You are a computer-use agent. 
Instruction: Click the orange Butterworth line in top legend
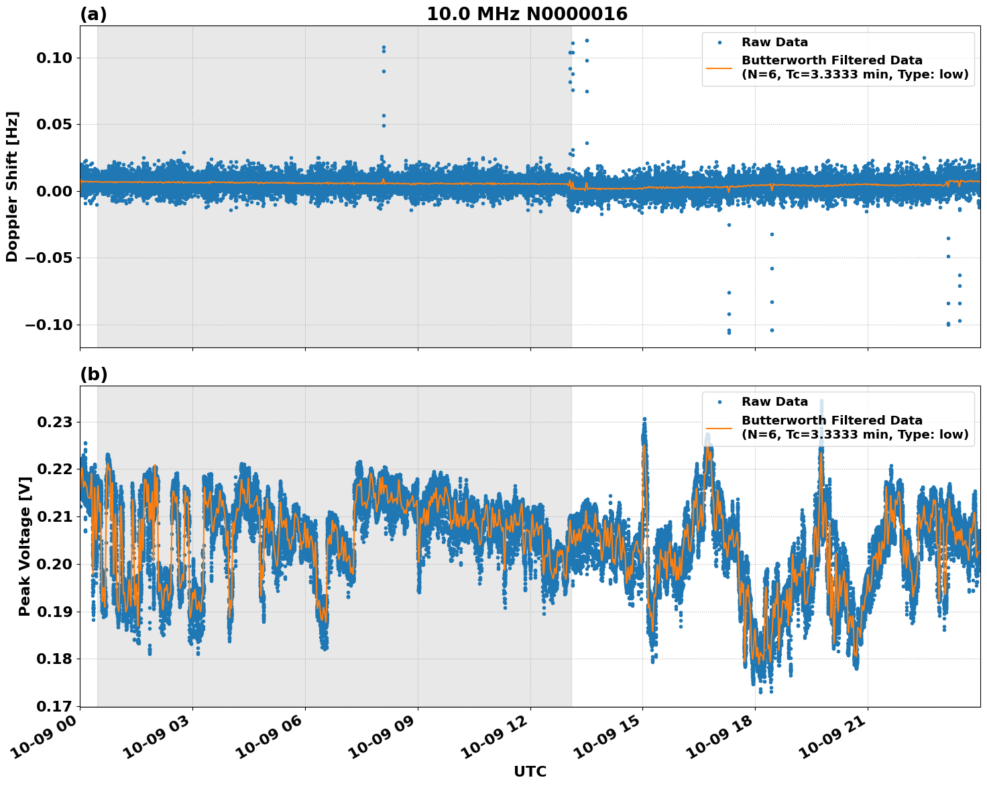719,68
